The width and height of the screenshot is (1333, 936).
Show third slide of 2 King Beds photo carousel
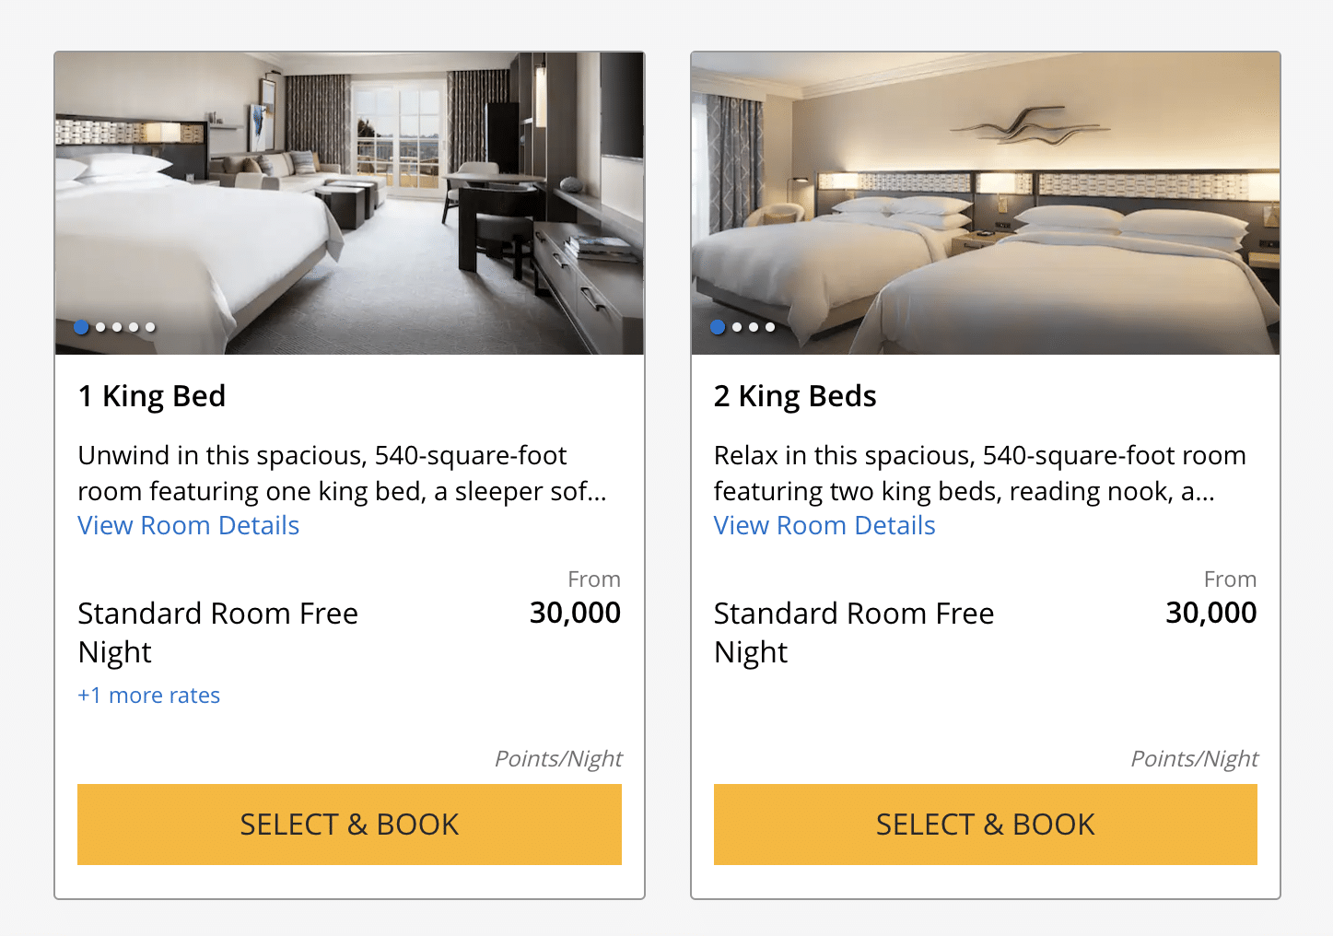click(754, 327)
